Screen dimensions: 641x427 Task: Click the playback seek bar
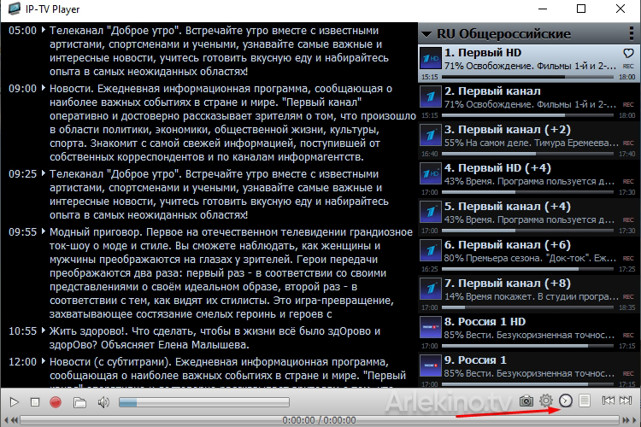click(x=320, y=419)
